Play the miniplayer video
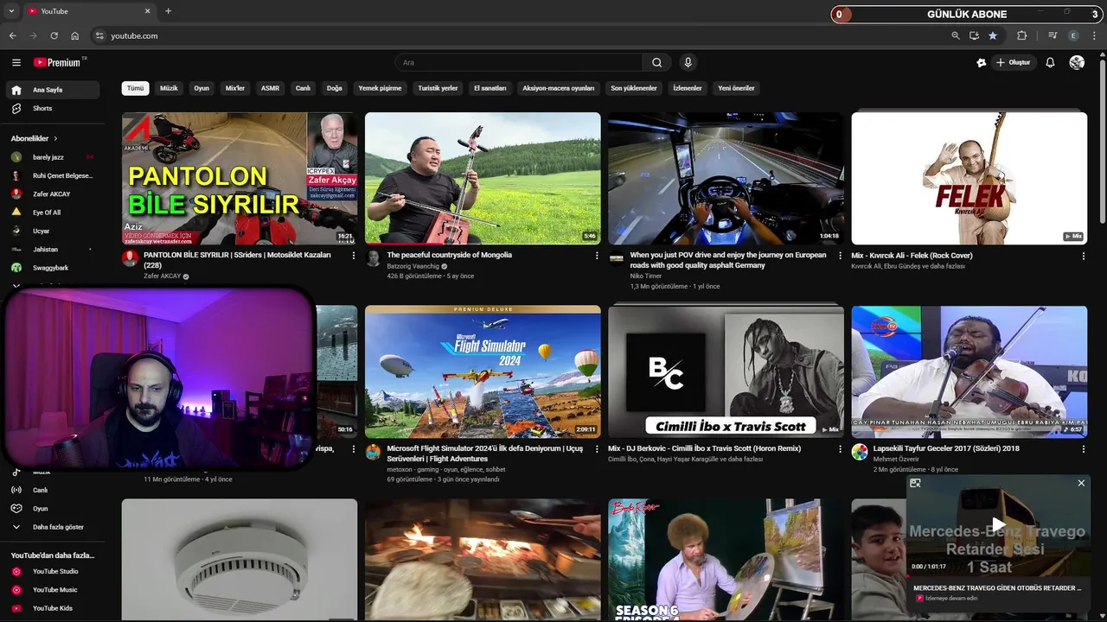Viewport: 1107px width, 622px height. pos(998,524)
